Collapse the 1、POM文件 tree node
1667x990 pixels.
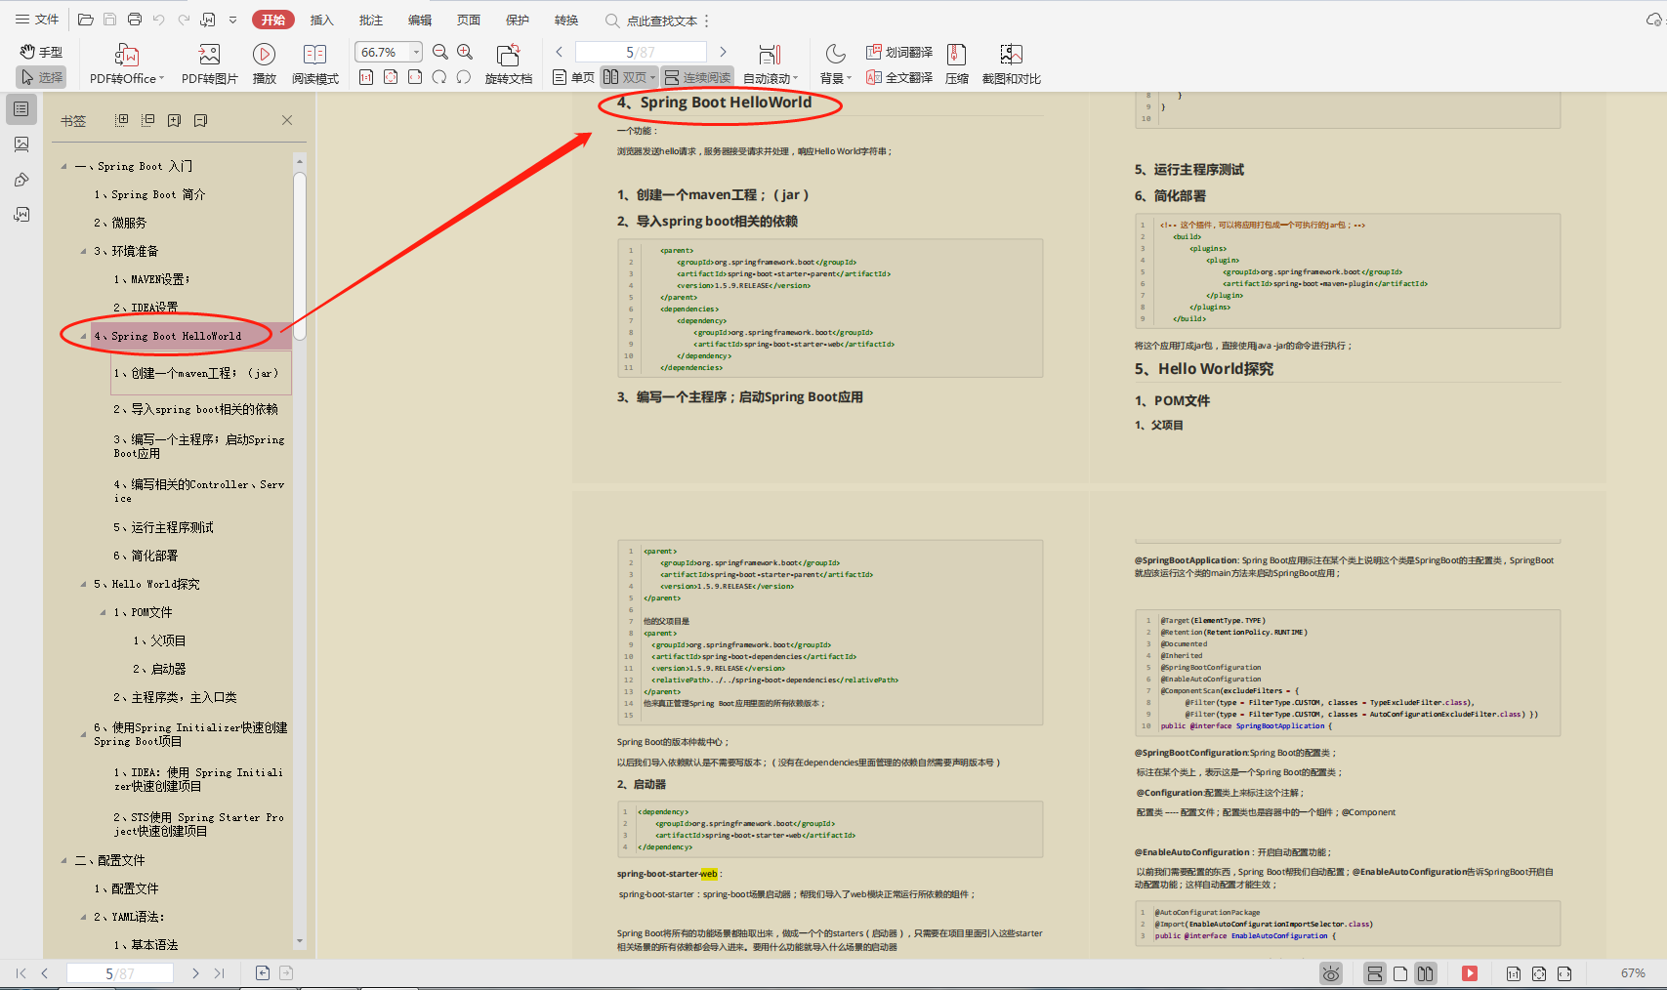coord(104,612)
